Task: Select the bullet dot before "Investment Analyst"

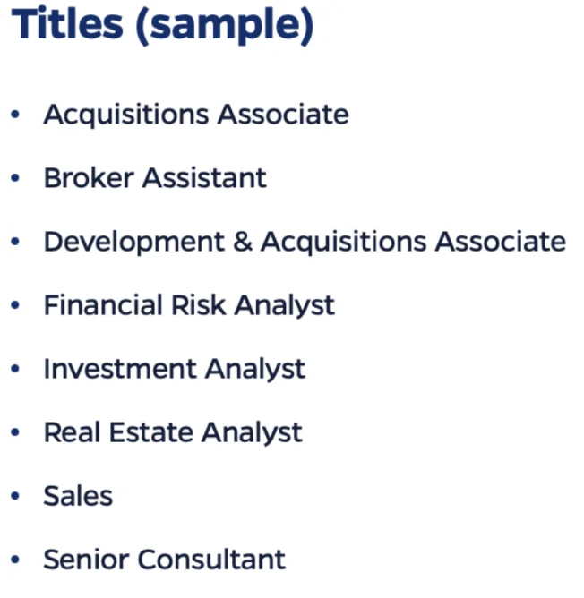Action: point(15,370)
